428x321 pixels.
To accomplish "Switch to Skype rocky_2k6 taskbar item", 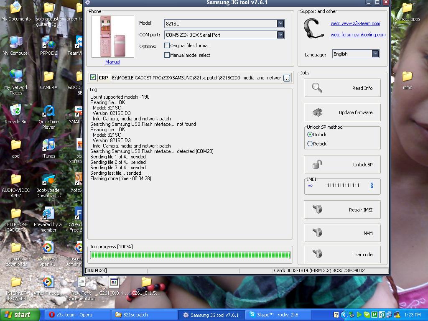I will tap(278, 315).
